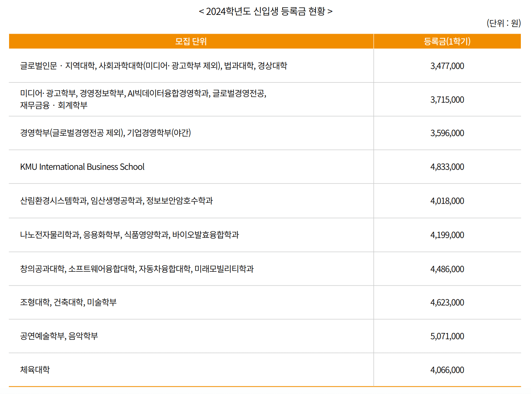The height and width of the screenshot is (394, 531).
Task: Click the value '4,018,000'
Action: coord(447,201)
